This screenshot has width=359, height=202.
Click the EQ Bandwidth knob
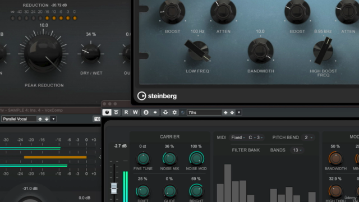[x=260, y=51]
